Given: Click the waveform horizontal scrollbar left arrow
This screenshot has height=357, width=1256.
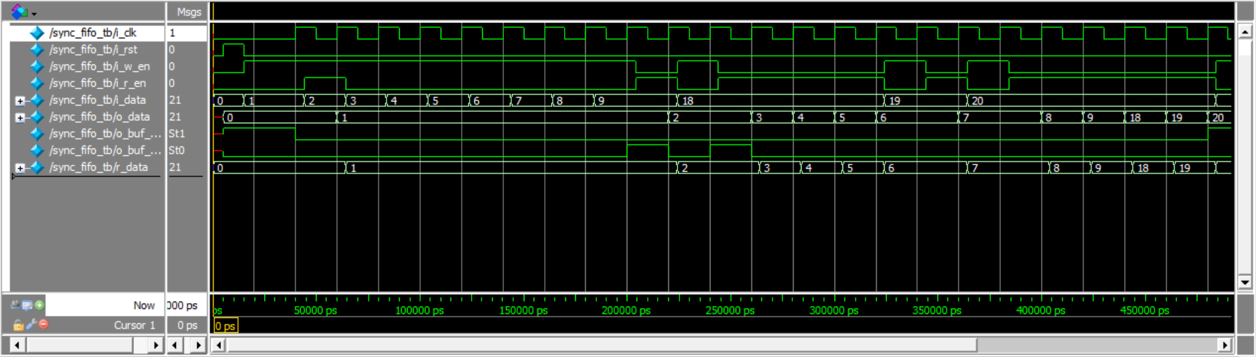Looking at the screenshot, I should 220,345.
